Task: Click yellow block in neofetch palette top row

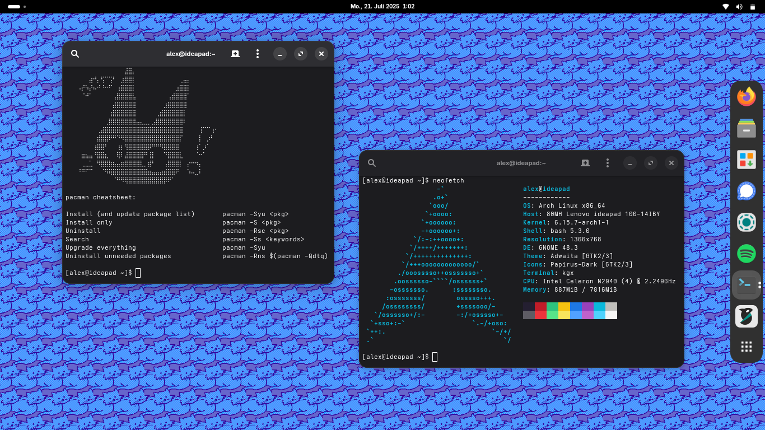Action: point(564,306)
